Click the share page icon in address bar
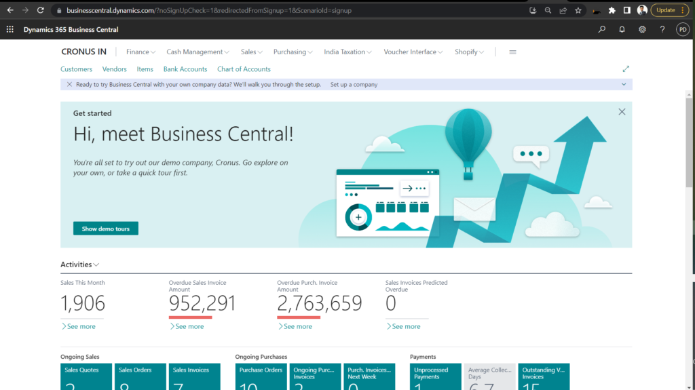This screenshot has height=390, width=695. 563,10
